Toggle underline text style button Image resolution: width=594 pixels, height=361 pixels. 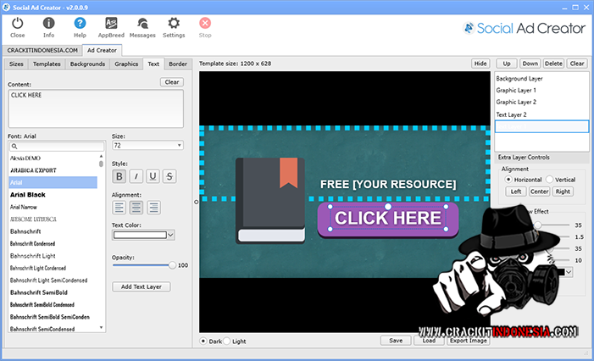click(153, 176)
